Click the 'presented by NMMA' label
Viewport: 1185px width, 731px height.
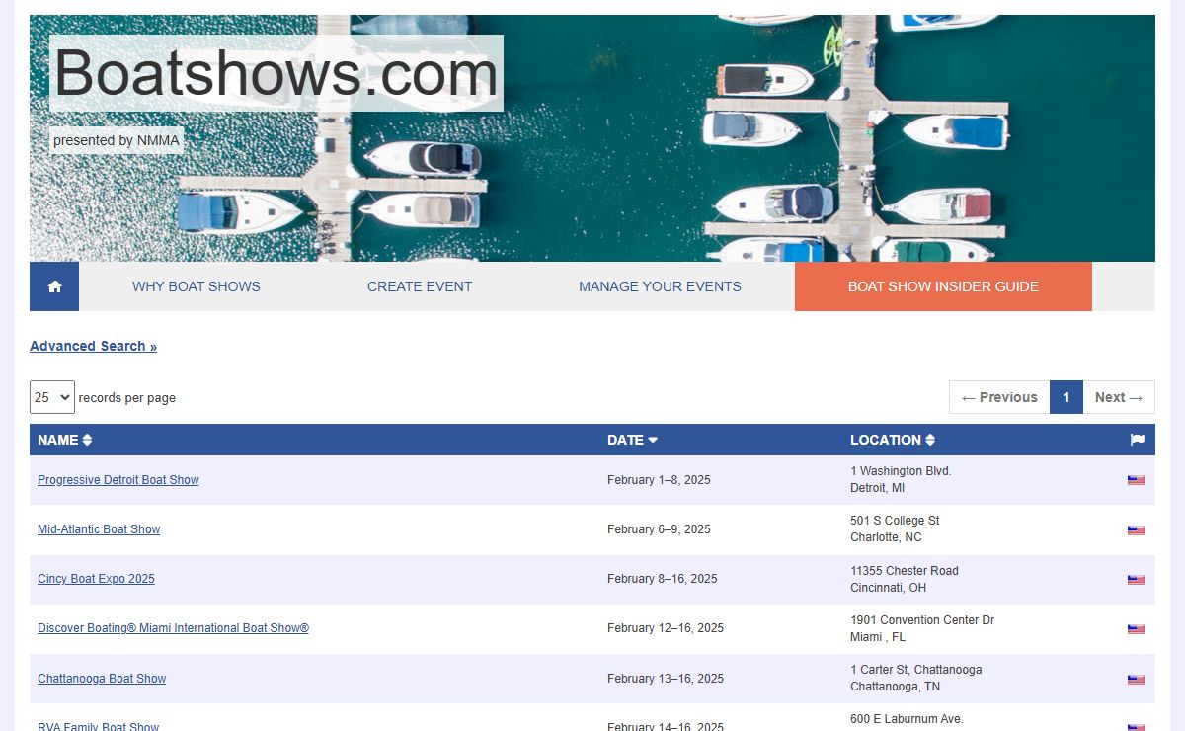[x=117, y=140]
